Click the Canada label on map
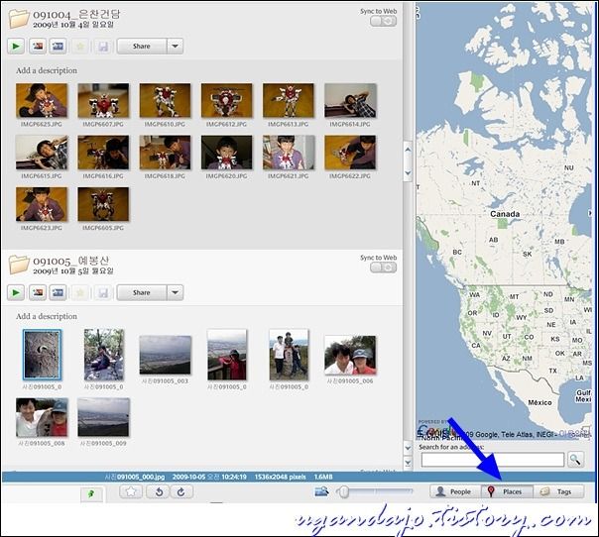 coord(505,214)
